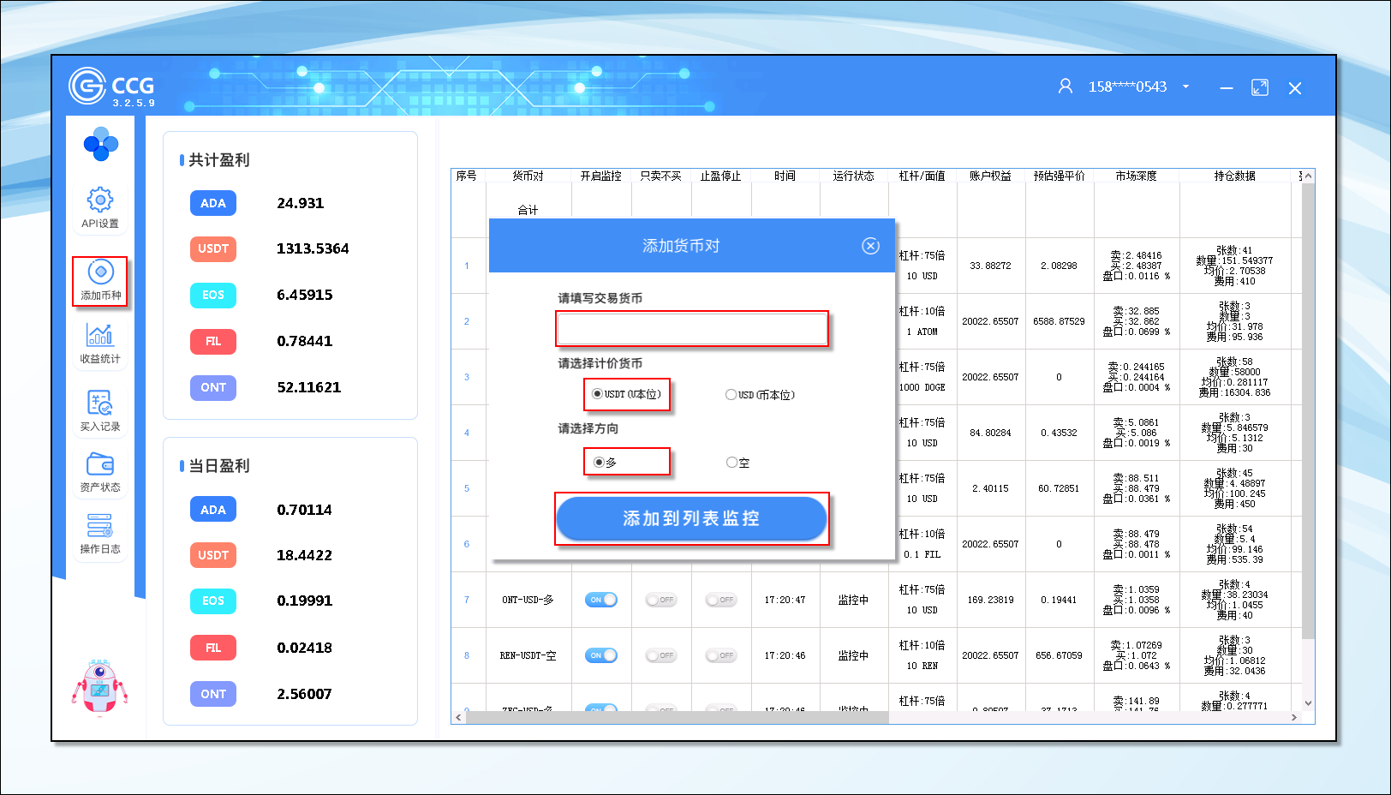The image size is (1391, 795).
Task: Toggle monitoring switch for ONT-USD-多 row
Action: coord(601,600)
